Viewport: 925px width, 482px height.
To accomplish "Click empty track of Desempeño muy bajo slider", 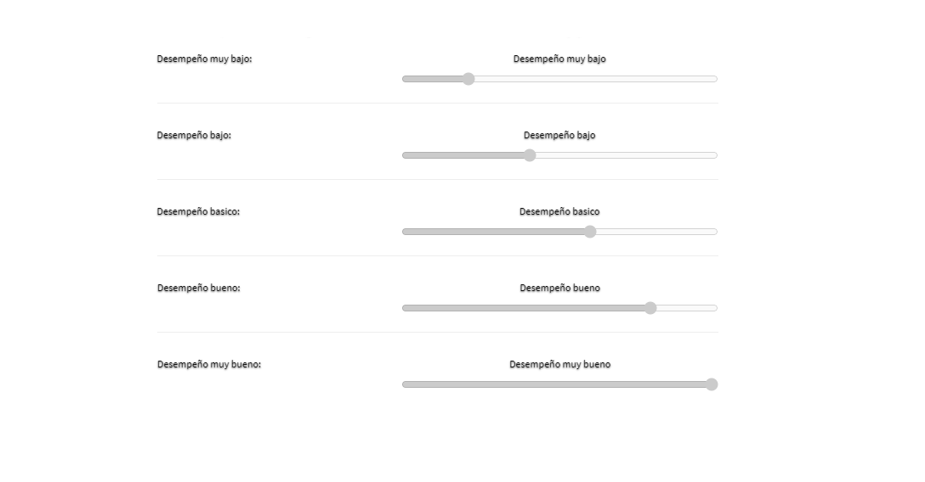I will tap(596, 79).
